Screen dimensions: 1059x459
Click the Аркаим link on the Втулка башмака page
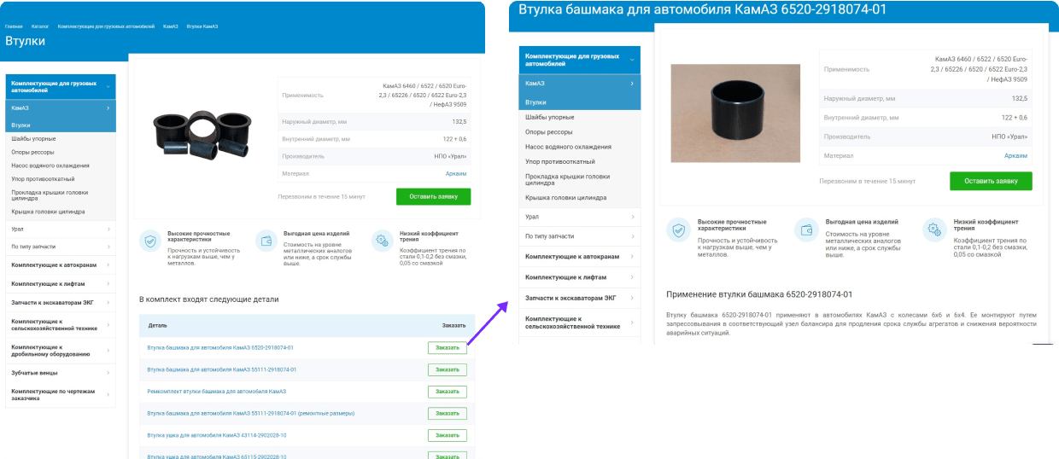pyautogui.click(x=1015, y=155)
